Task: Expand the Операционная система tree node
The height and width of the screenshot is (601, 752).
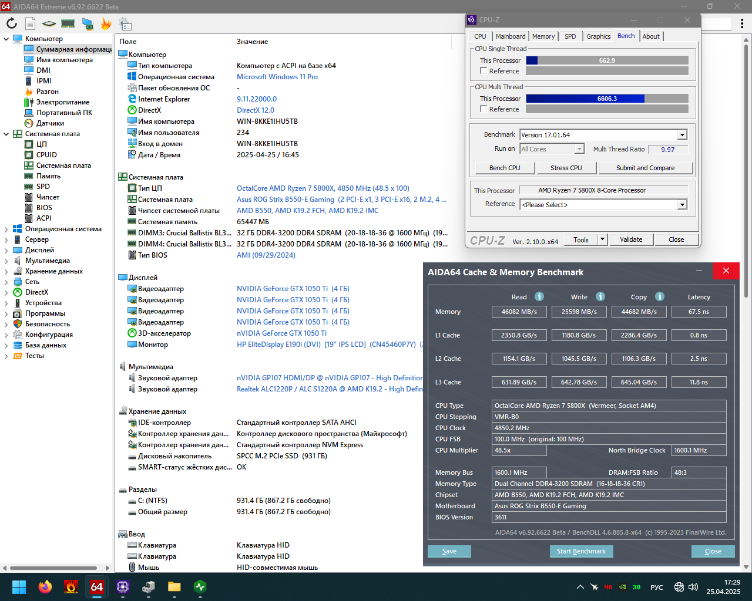Action: (6, 229)
